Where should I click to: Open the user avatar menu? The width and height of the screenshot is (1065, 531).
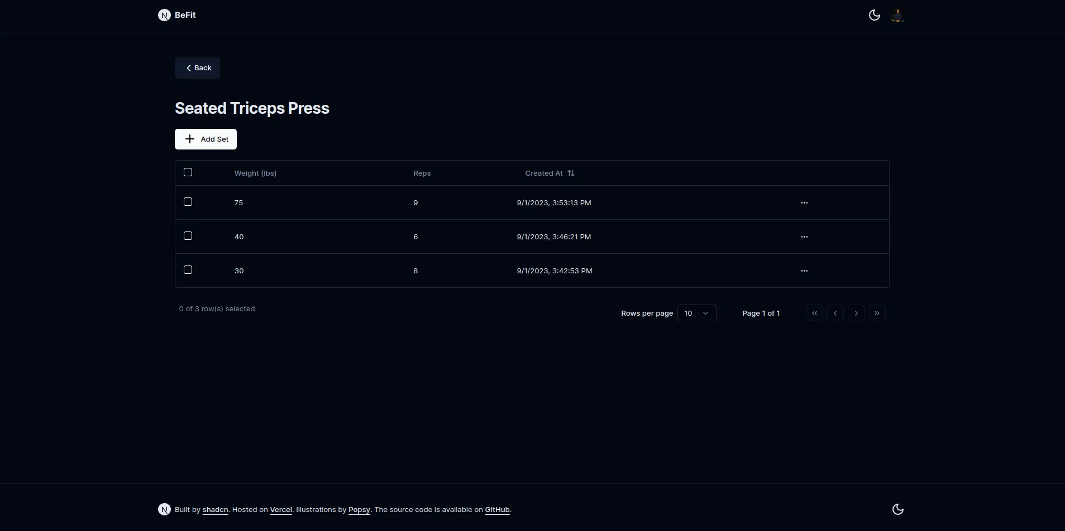point(897,16)
